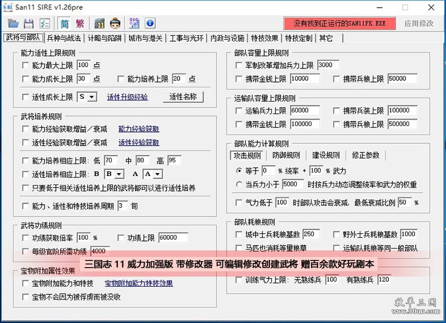
Task: Switch to Traditional Chinese (繁) icon
Action: point(80,23)
